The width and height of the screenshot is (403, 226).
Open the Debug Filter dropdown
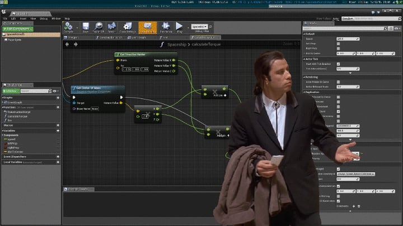point(199,27)
